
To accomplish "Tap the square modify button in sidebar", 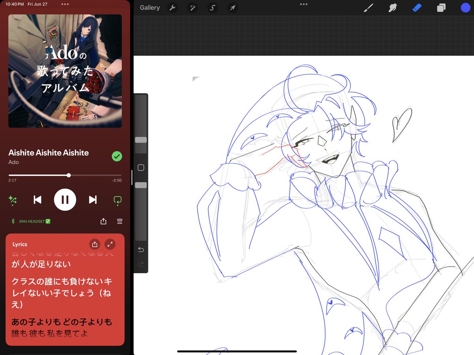I will 141,168.
